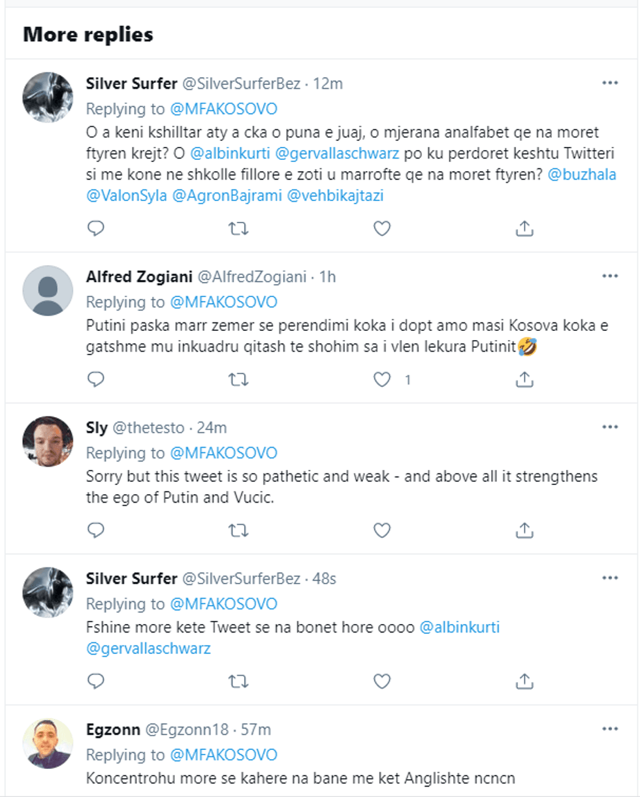Like Alfred Zogiani's tweet

381,379
